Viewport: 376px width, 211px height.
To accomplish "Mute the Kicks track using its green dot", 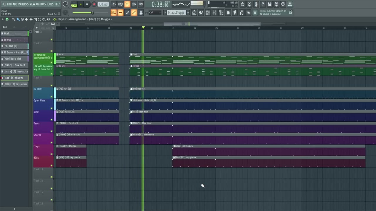I will point(51,120).
